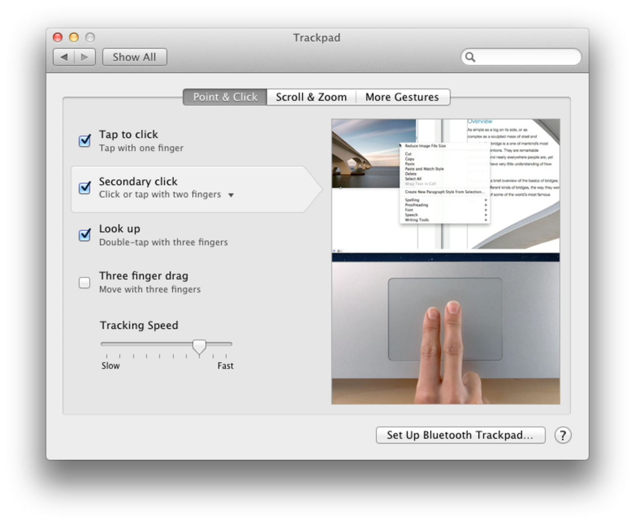This screenshot has width=635, height=524.
Task: Click the red close window button
Action: pyautogui.click(x=58, y=37)
